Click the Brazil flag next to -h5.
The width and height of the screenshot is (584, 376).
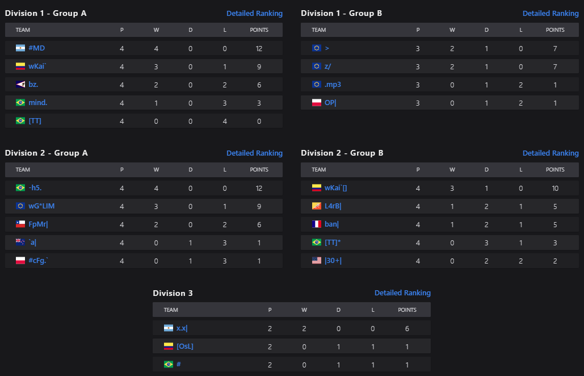20,187
